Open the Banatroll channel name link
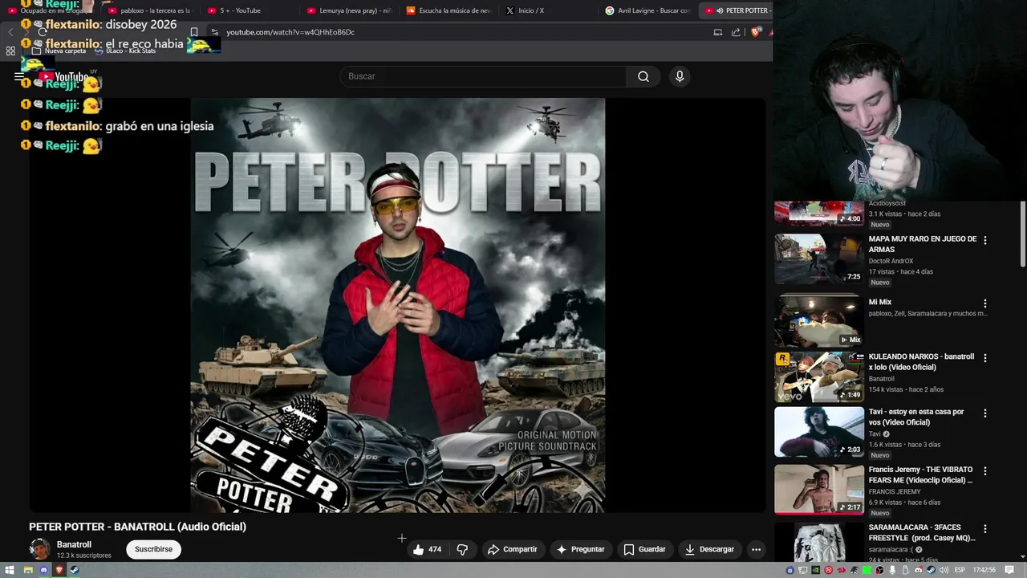This screenshot has height=578, width=1027. click(x=74, y=544)
